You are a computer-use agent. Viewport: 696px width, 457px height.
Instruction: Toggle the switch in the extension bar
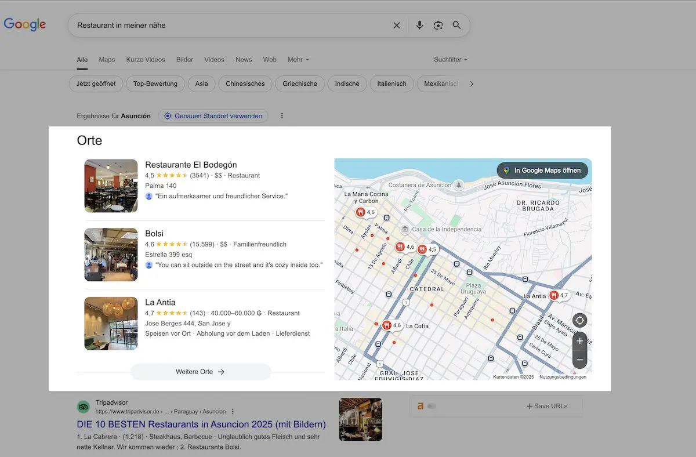pos(432,406)
